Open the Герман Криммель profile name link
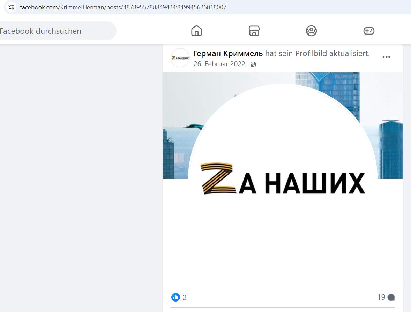411x312 pixels. 228,53
